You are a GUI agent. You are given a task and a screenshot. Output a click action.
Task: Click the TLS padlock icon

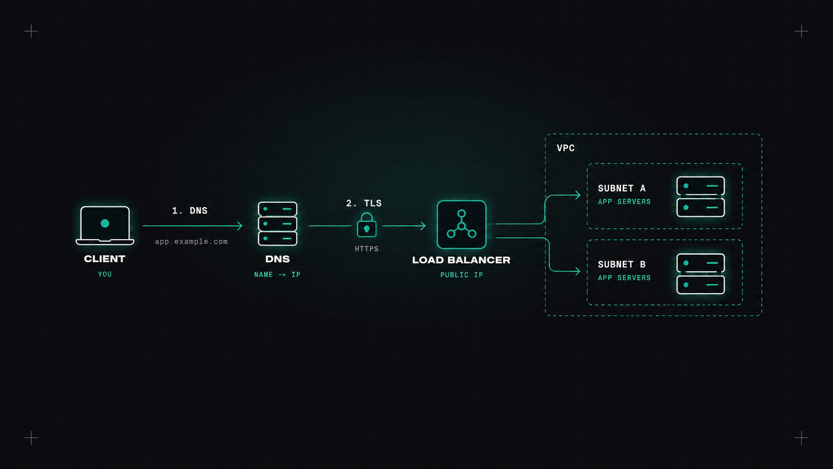[x=367, y=225]
